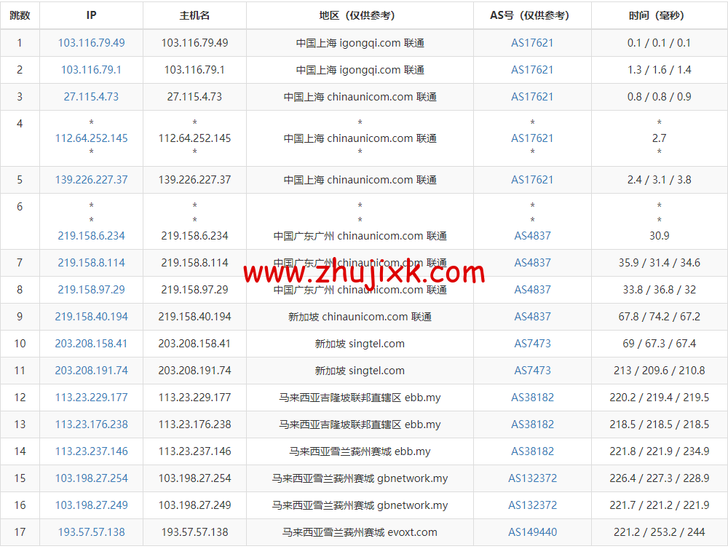Open AS7473 link for hop 10
The width and height of the screenshot is (728, 549).
[532, 344]
